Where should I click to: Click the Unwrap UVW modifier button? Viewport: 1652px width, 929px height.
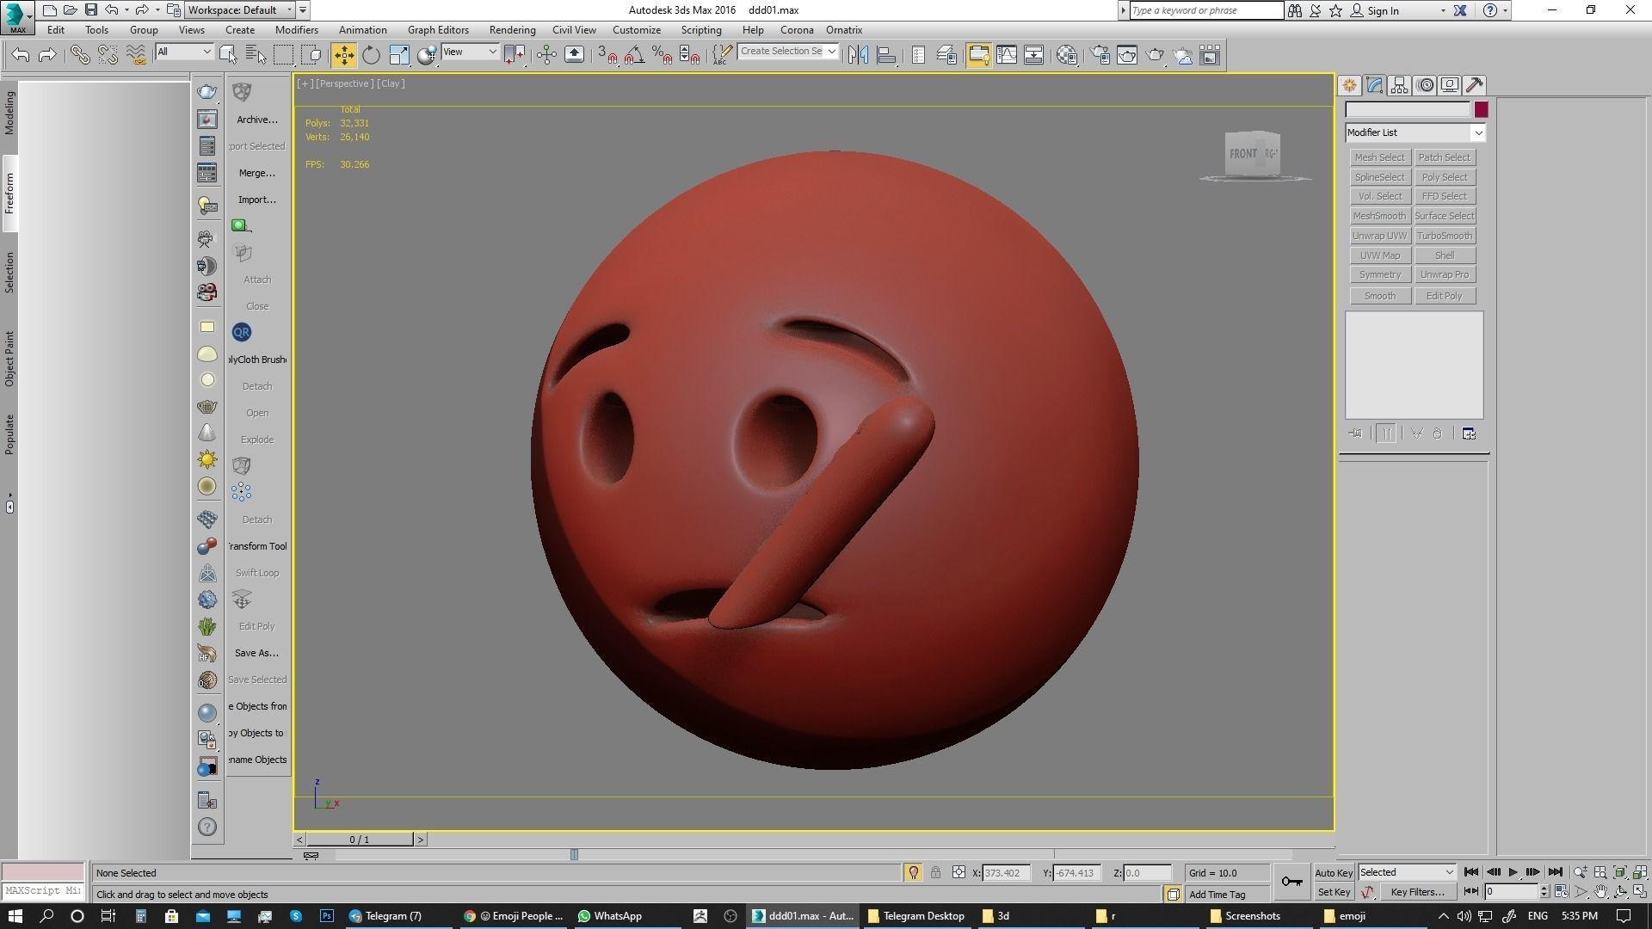pos(1379,236)
